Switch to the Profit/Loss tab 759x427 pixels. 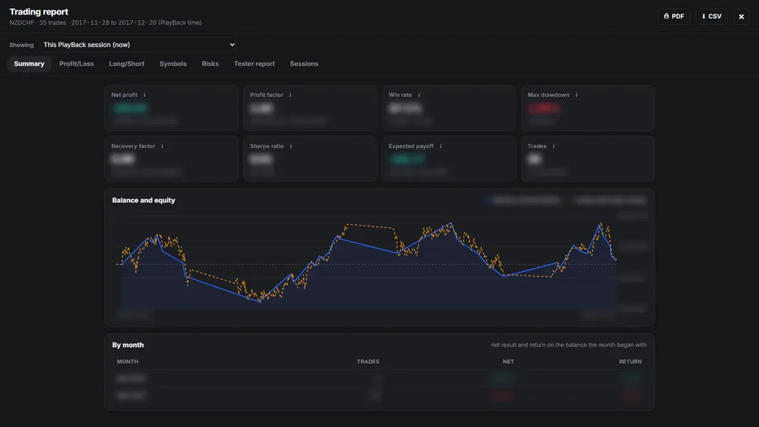[x=77, y=64]
